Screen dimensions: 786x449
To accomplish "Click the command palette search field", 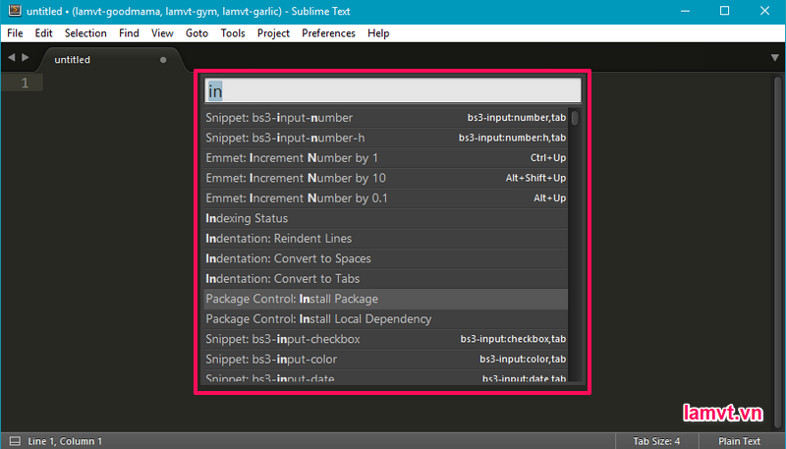I will pos(393,90).
